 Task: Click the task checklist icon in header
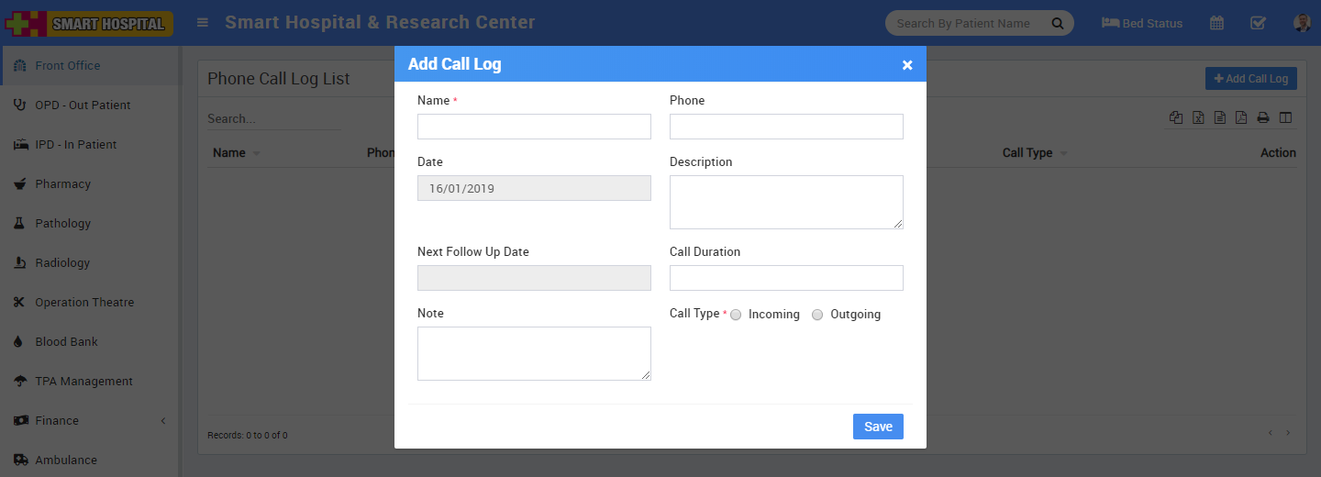tap(1258, 23)
